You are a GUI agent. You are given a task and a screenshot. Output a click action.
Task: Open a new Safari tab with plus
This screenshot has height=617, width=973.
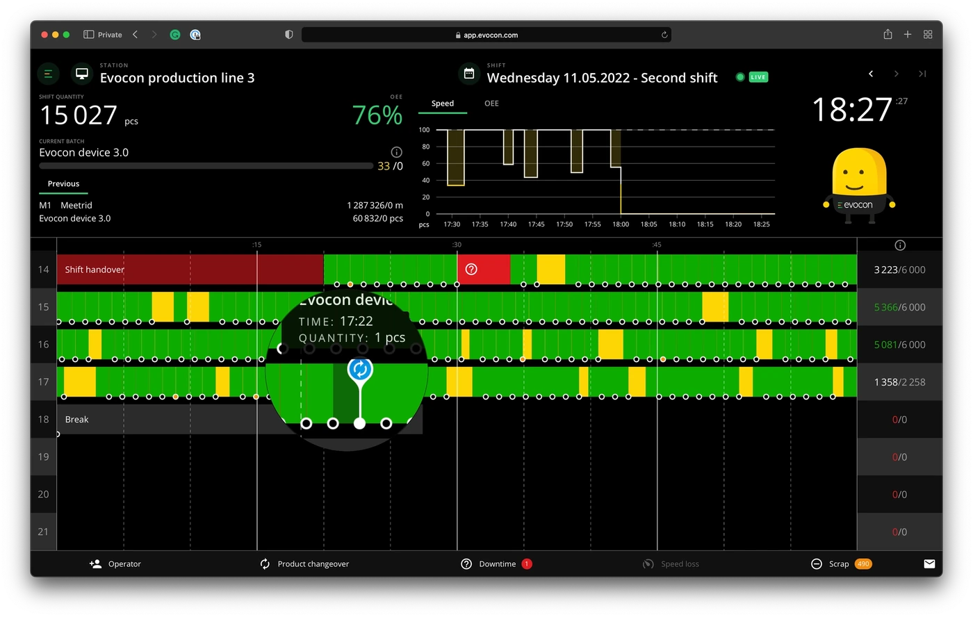coord(908,34)
